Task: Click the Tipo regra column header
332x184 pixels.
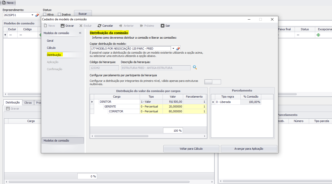Action: (x=228, y=97)
